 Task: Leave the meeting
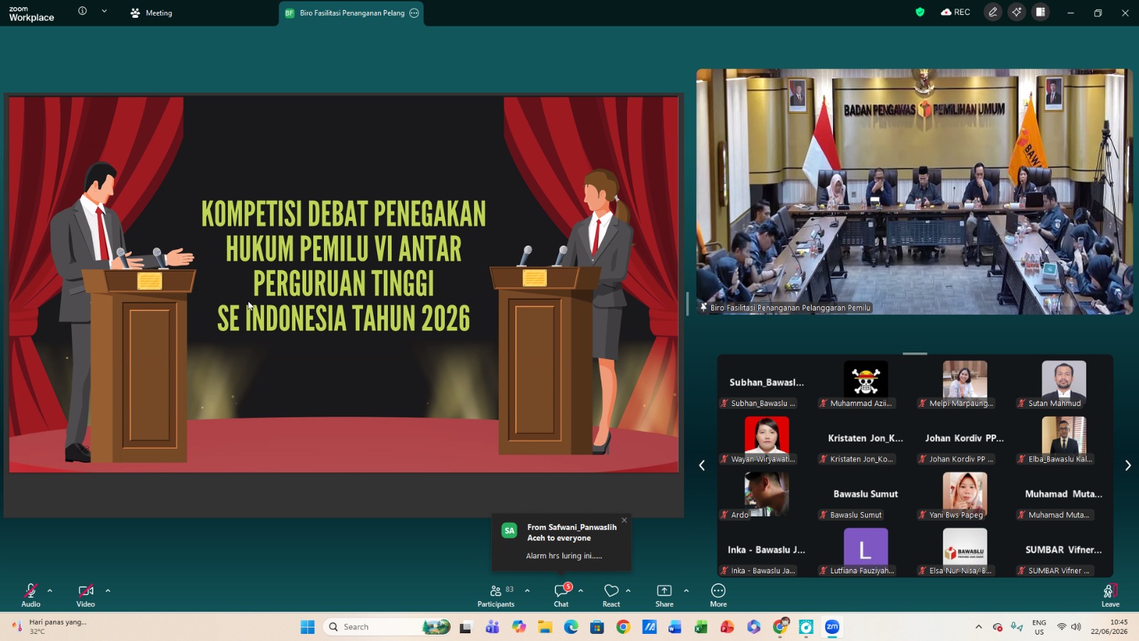click(1111, 595)
